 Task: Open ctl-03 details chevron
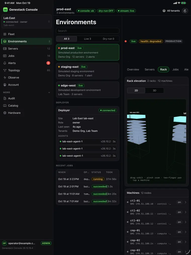coord(185,222)
